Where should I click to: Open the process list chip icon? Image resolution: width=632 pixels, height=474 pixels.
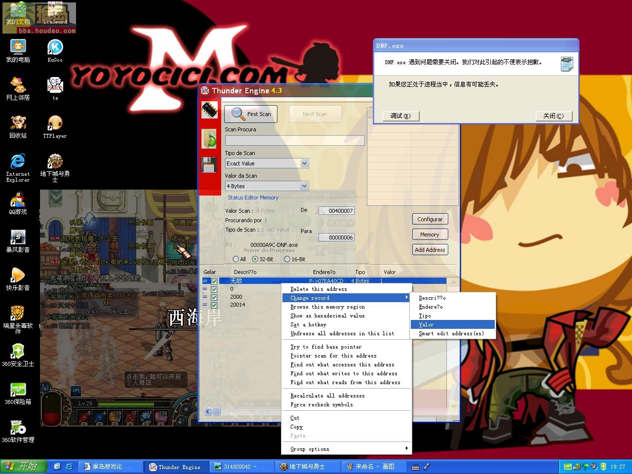[209, 110]
